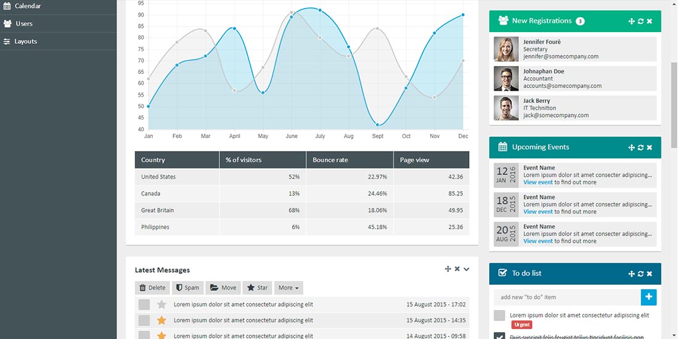
Task: Check the 14 August 09:58 message
Action: pos(144,335)
